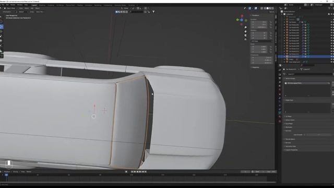Select the Add Cube tool
This screenshot has height=188, width=334.
click(x=1, y=56)
